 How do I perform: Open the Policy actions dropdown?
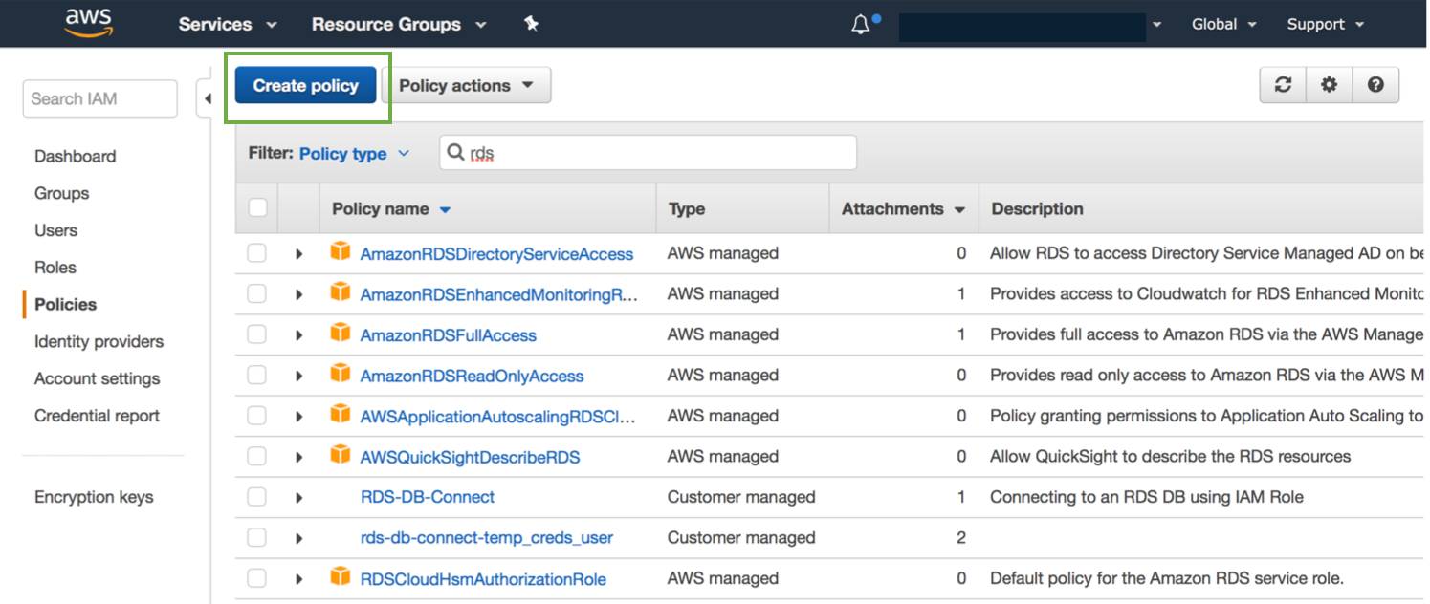[466, 85]
